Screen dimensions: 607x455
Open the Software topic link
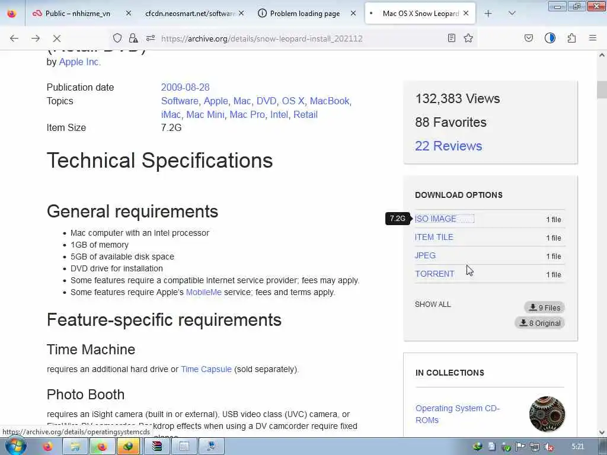pyautogui.click(x=180, y=101)
